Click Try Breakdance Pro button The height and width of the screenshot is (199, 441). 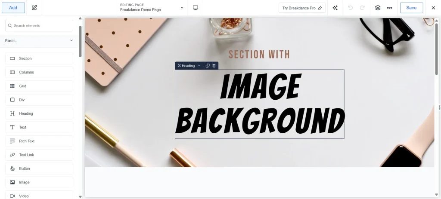302,8
